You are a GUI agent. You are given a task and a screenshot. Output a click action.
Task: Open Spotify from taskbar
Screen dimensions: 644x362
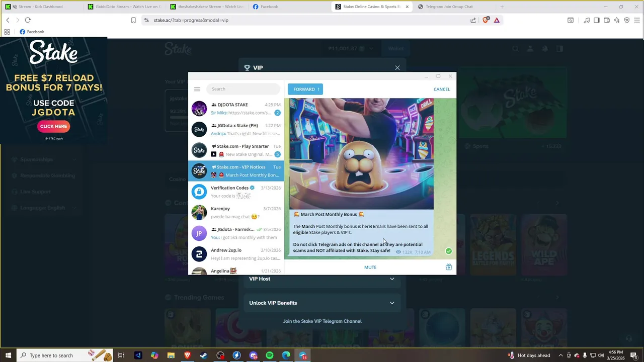coord(270,355)
